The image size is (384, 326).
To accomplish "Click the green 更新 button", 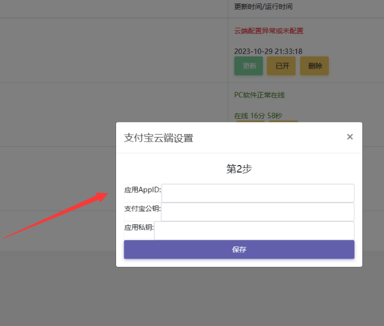I will click(x=249, y=66).
